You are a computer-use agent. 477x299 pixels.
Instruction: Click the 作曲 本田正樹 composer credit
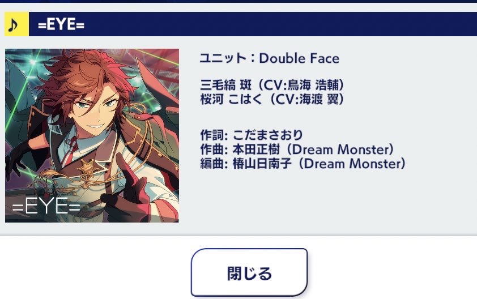[x=297, y=149]
